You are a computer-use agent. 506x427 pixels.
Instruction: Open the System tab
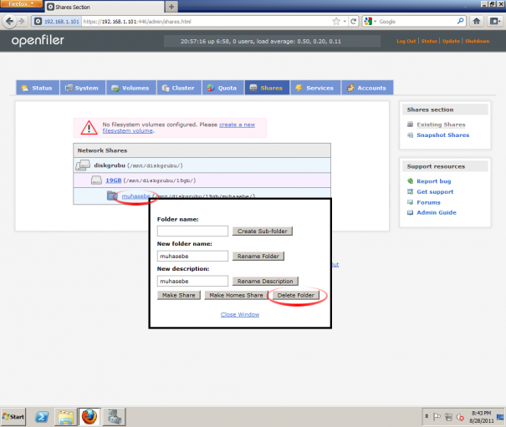coord(83,88)
